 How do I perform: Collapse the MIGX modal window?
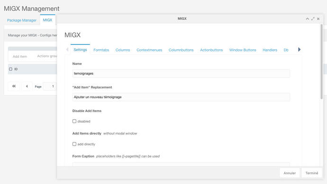(x=308, y=19)
